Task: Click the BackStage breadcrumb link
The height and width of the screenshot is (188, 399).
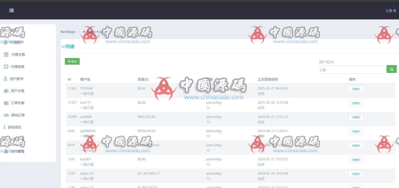Action: click(x=68, y=32)
